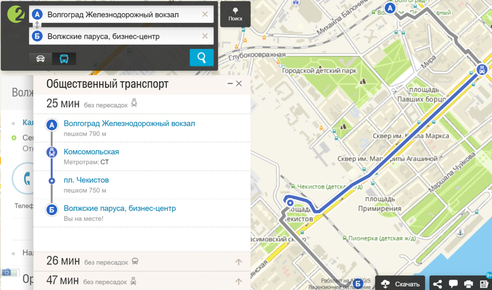Click the Б destination marker on the map
Screen dimensions: 492x290
coord(358,284)
